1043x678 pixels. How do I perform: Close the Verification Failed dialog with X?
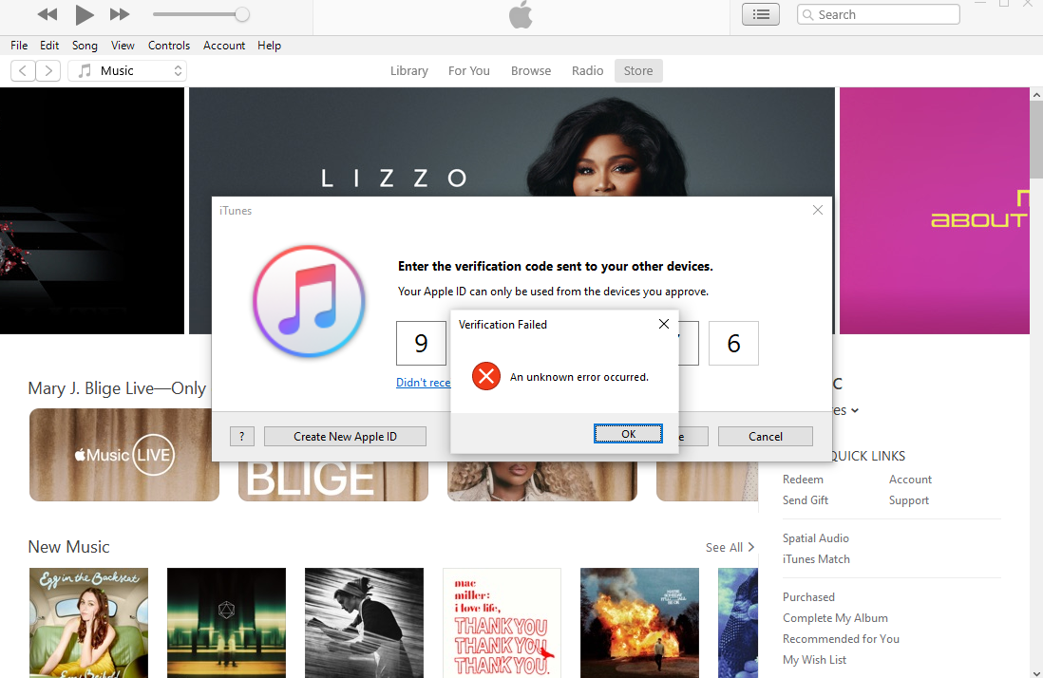pos(663,324)
